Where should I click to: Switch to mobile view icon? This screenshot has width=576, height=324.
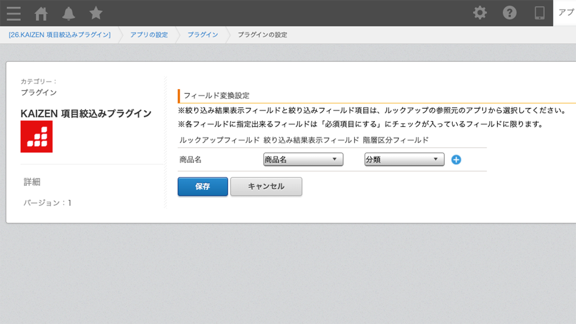(540, 13)
